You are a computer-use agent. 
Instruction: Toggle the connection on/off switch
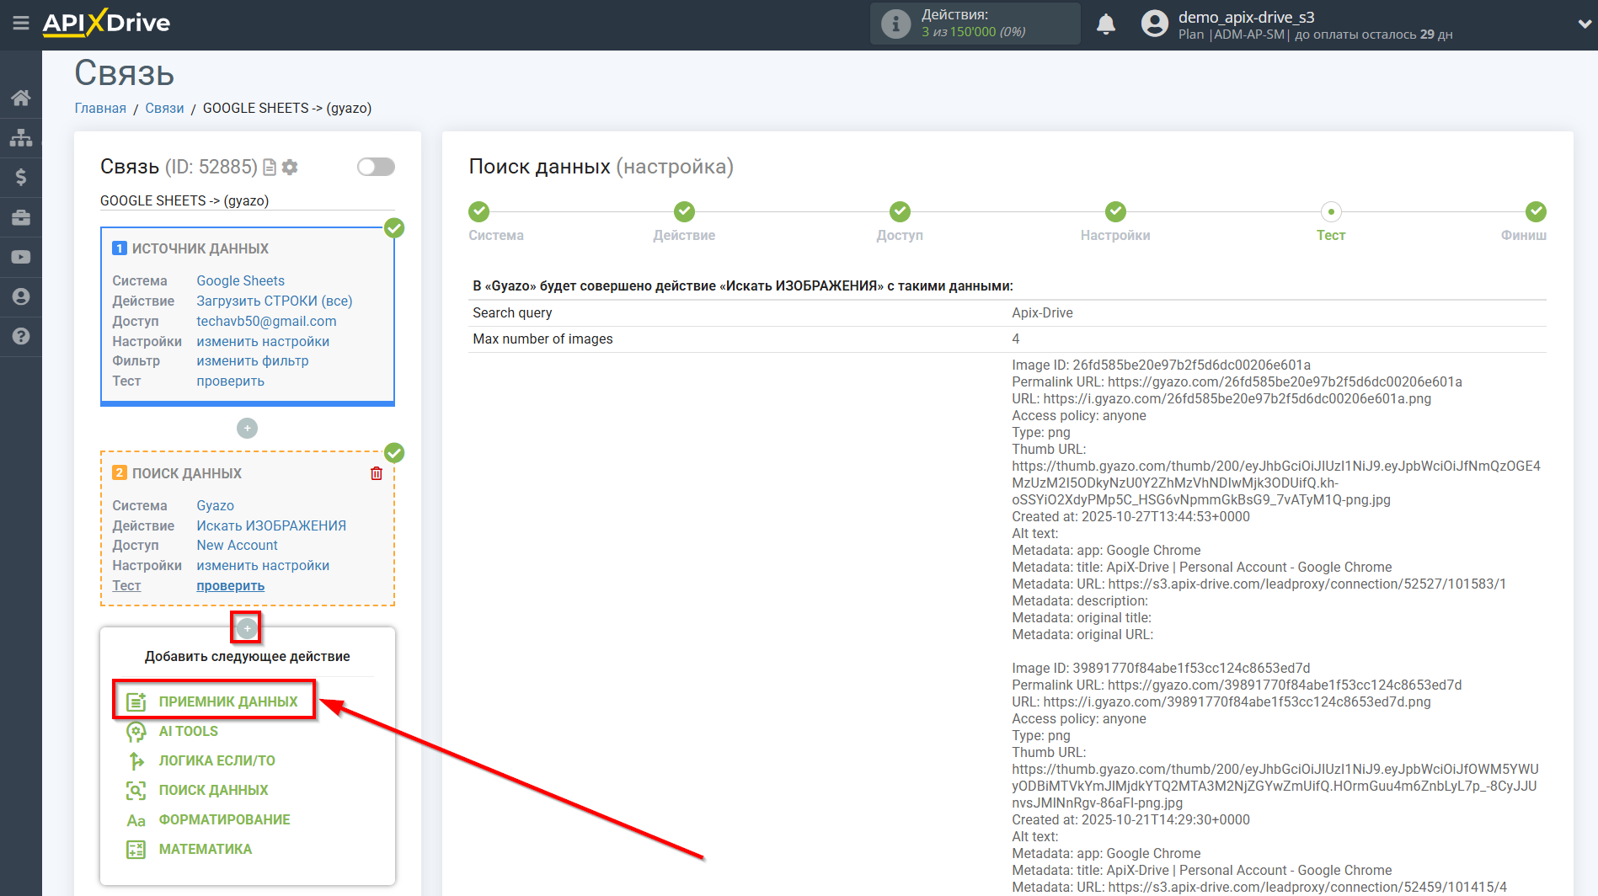(376, 167)
